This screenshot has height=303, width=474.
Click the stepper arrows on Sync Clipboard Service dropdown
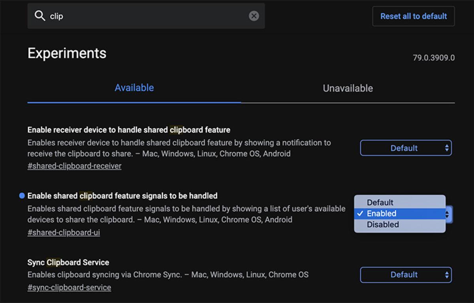pos(446,275)
